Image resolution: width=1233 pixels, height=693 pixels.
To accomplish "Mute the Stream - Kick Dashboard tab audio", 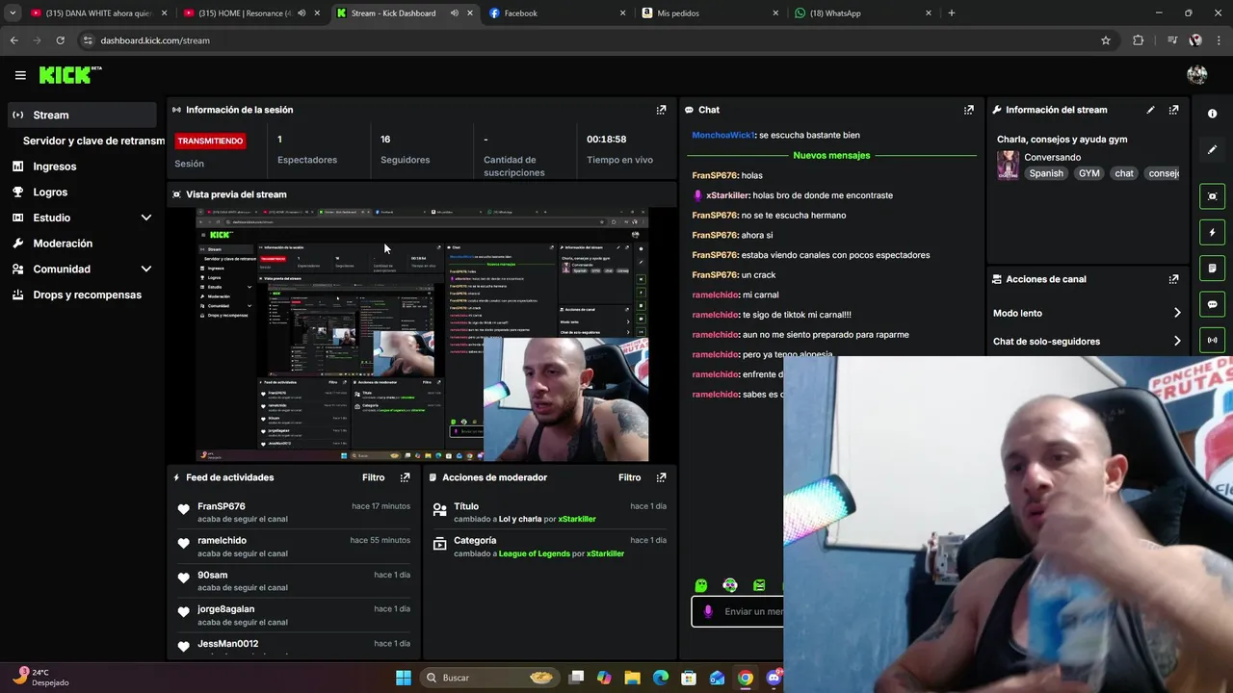I will pos(454,13).
